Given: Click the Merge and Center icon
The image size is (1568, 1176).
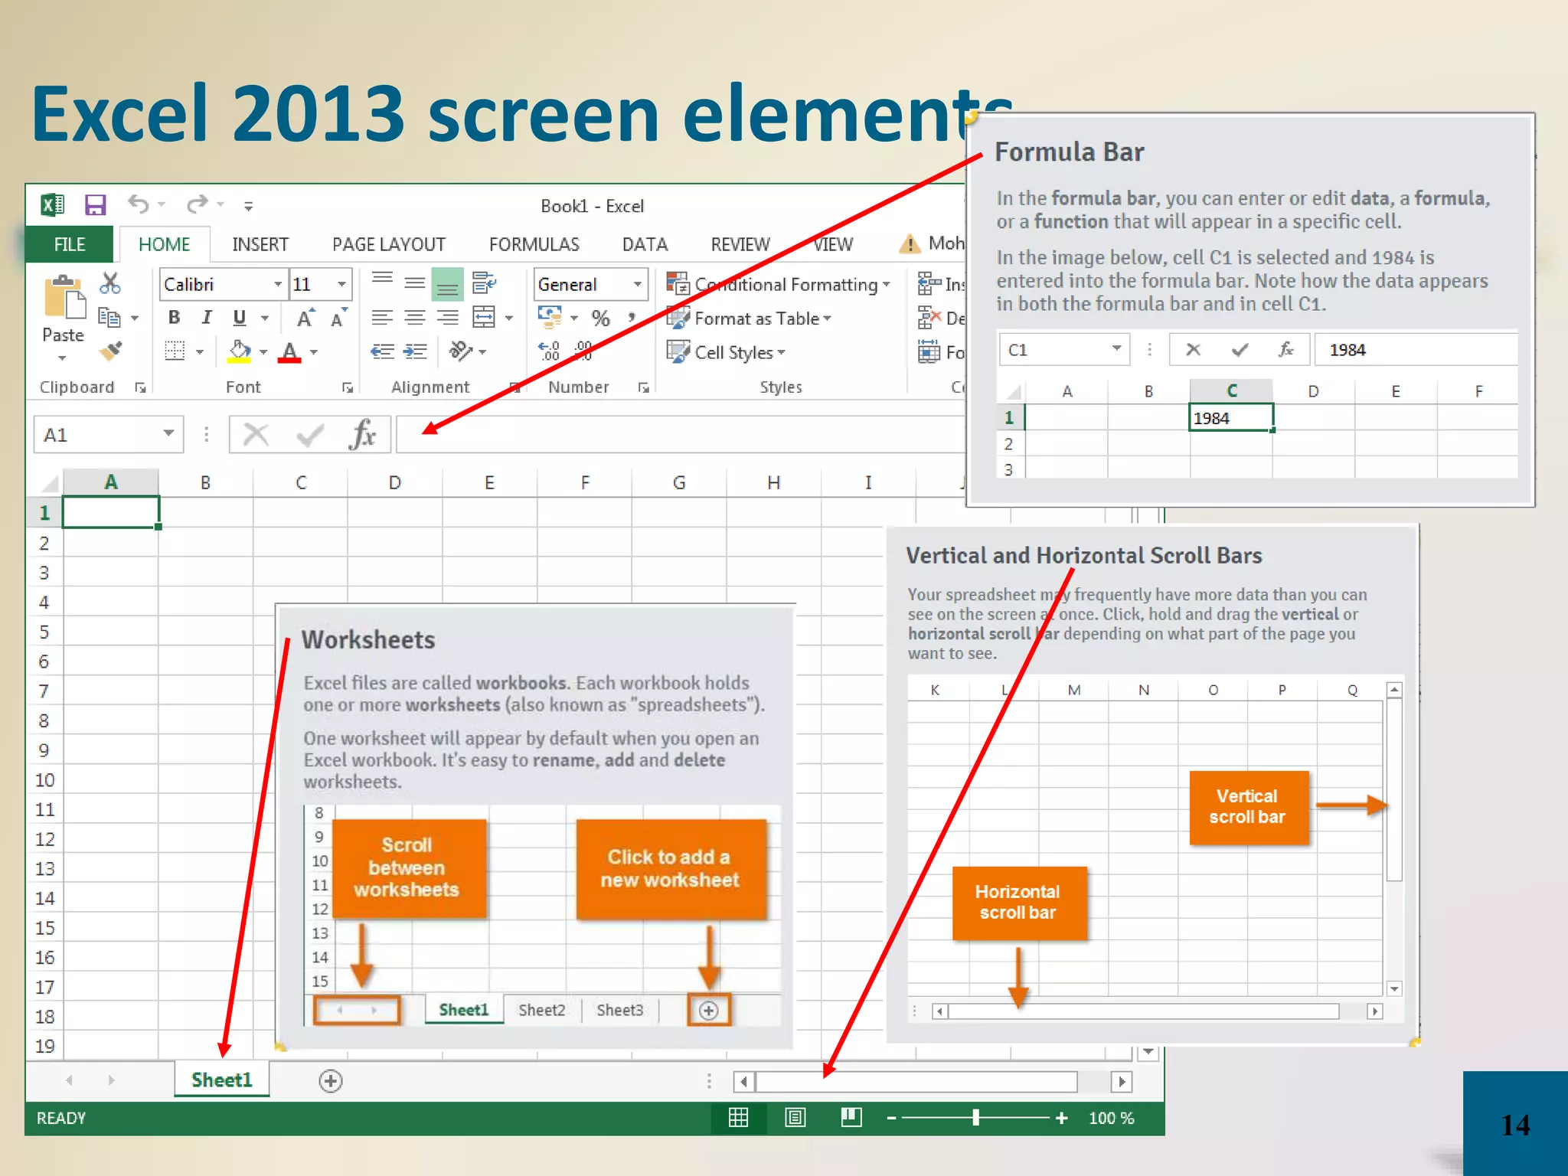Looking at the screenshot, I should point(484,317).
